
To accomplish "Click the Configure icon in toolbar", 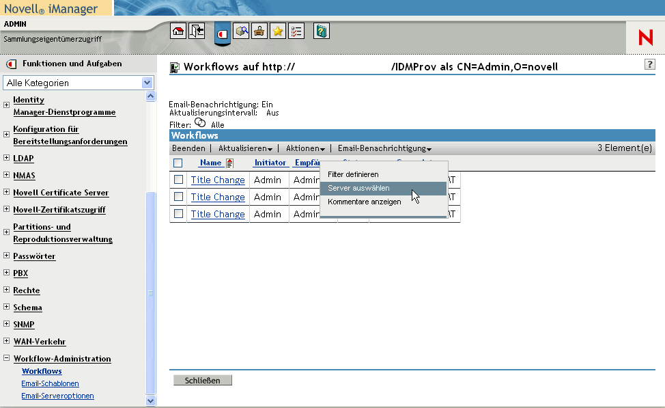I will (259, 31).
